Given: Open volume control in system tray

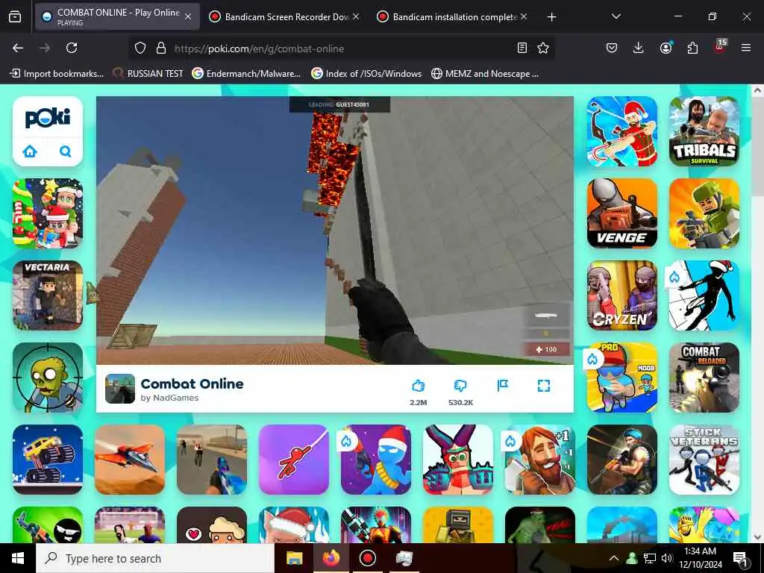Looking at the screenshot, I should [666, 558].
